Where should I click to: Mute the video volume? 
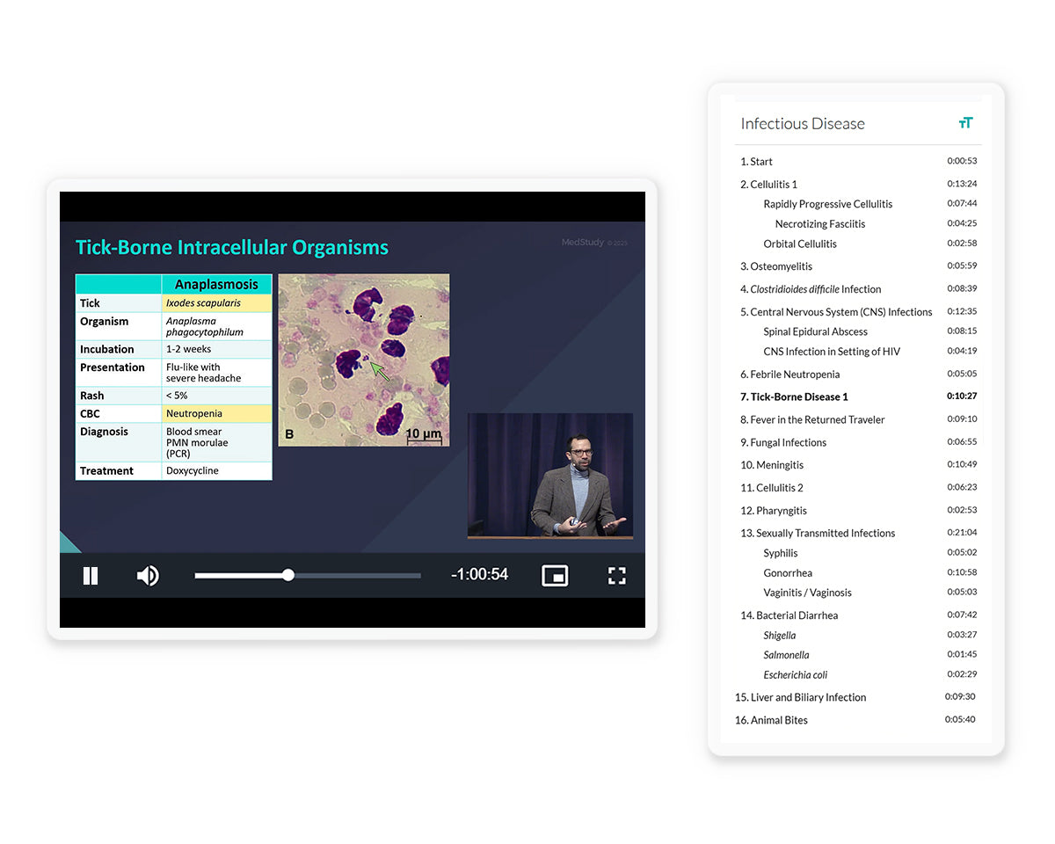[148, 576]
